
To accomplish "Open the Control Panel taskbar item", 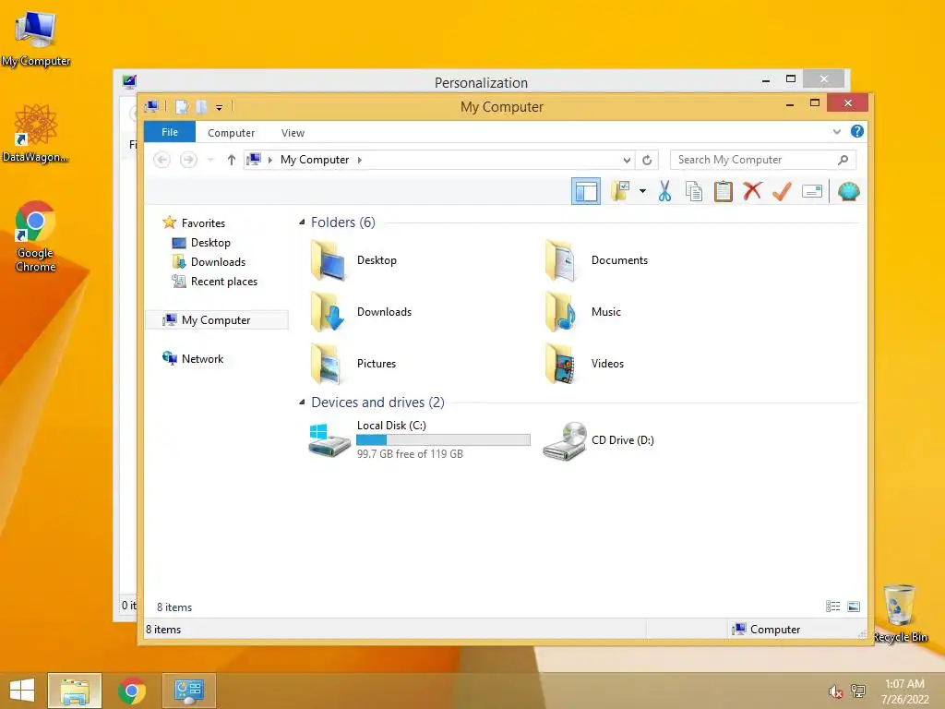I will pyautogui.click(x=188, y=691).
